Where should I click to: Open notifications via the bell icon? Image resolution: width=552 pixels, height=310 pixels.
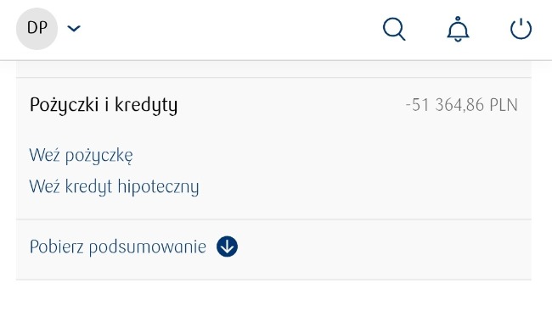tap(458, 29)
